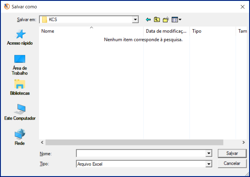Viewport: 250px width, 177px height.
Task: Go back to last folder visited
Action: (148, 20)
